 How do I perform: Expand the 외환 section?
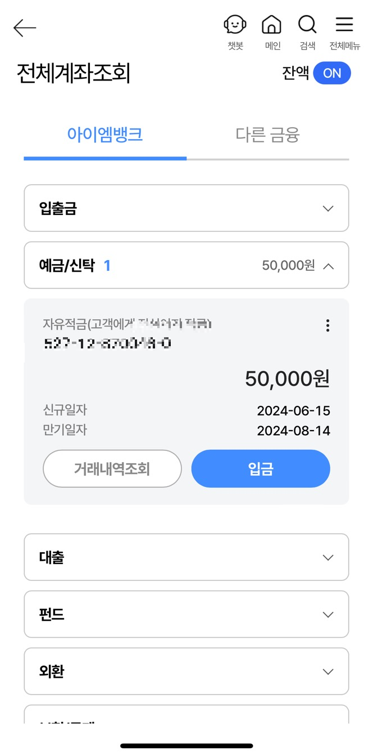click(x=186, y=671)
